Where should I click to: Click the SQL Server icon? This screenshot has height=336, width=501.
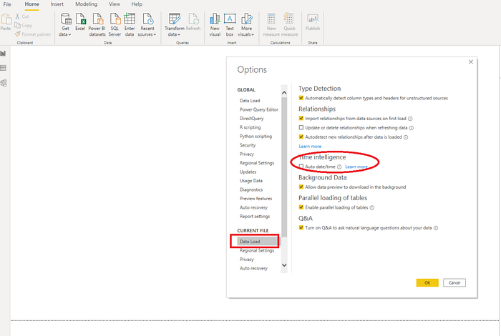115,19
